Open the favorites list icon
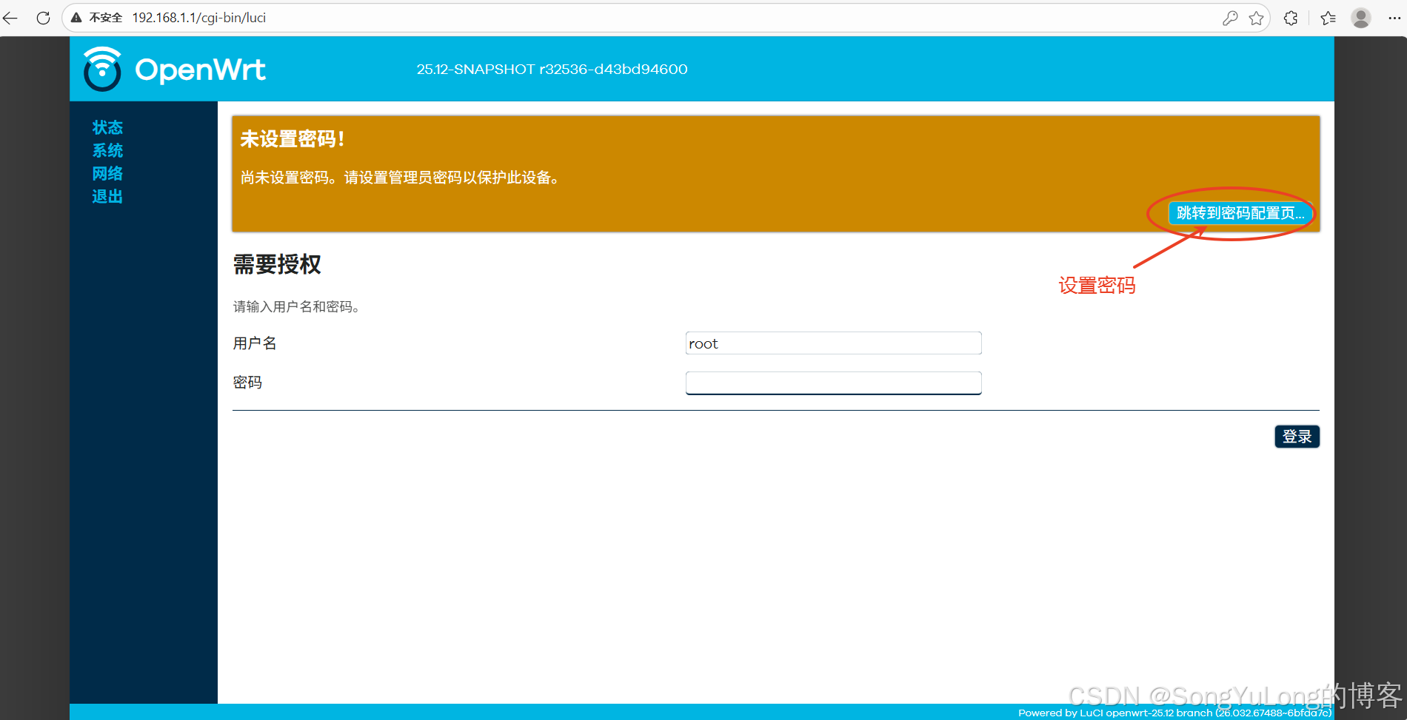 tap(1329, 18)
